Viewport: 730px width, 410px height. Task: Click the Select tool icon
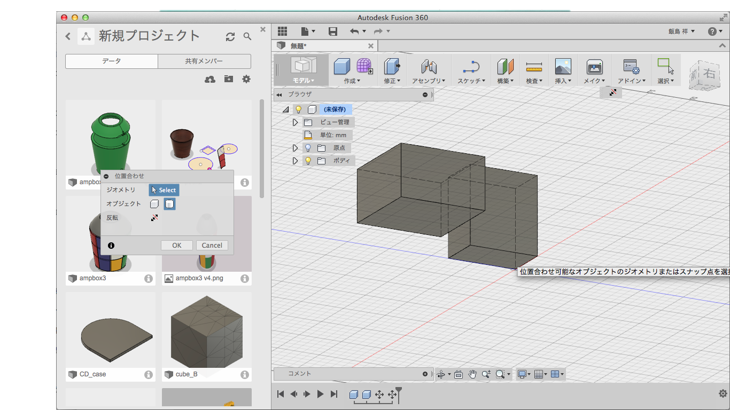[x=665, y=67]
